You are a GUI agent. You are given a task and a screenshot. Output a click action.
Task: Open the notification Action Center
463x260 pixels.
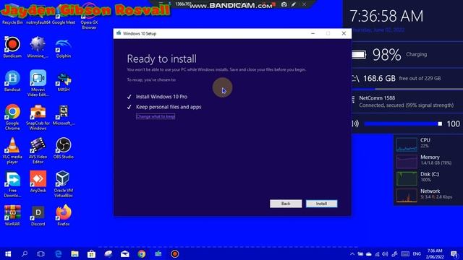(x=454, y=253)
